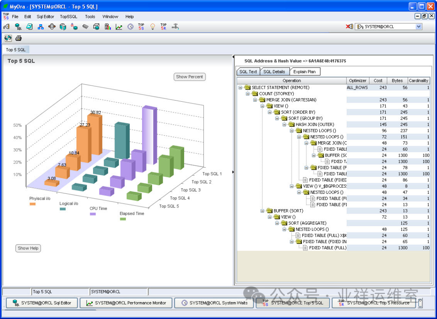
Task: Open the SYSTEM@ORCL connection dropdown
Action: (x=418, y=27)
